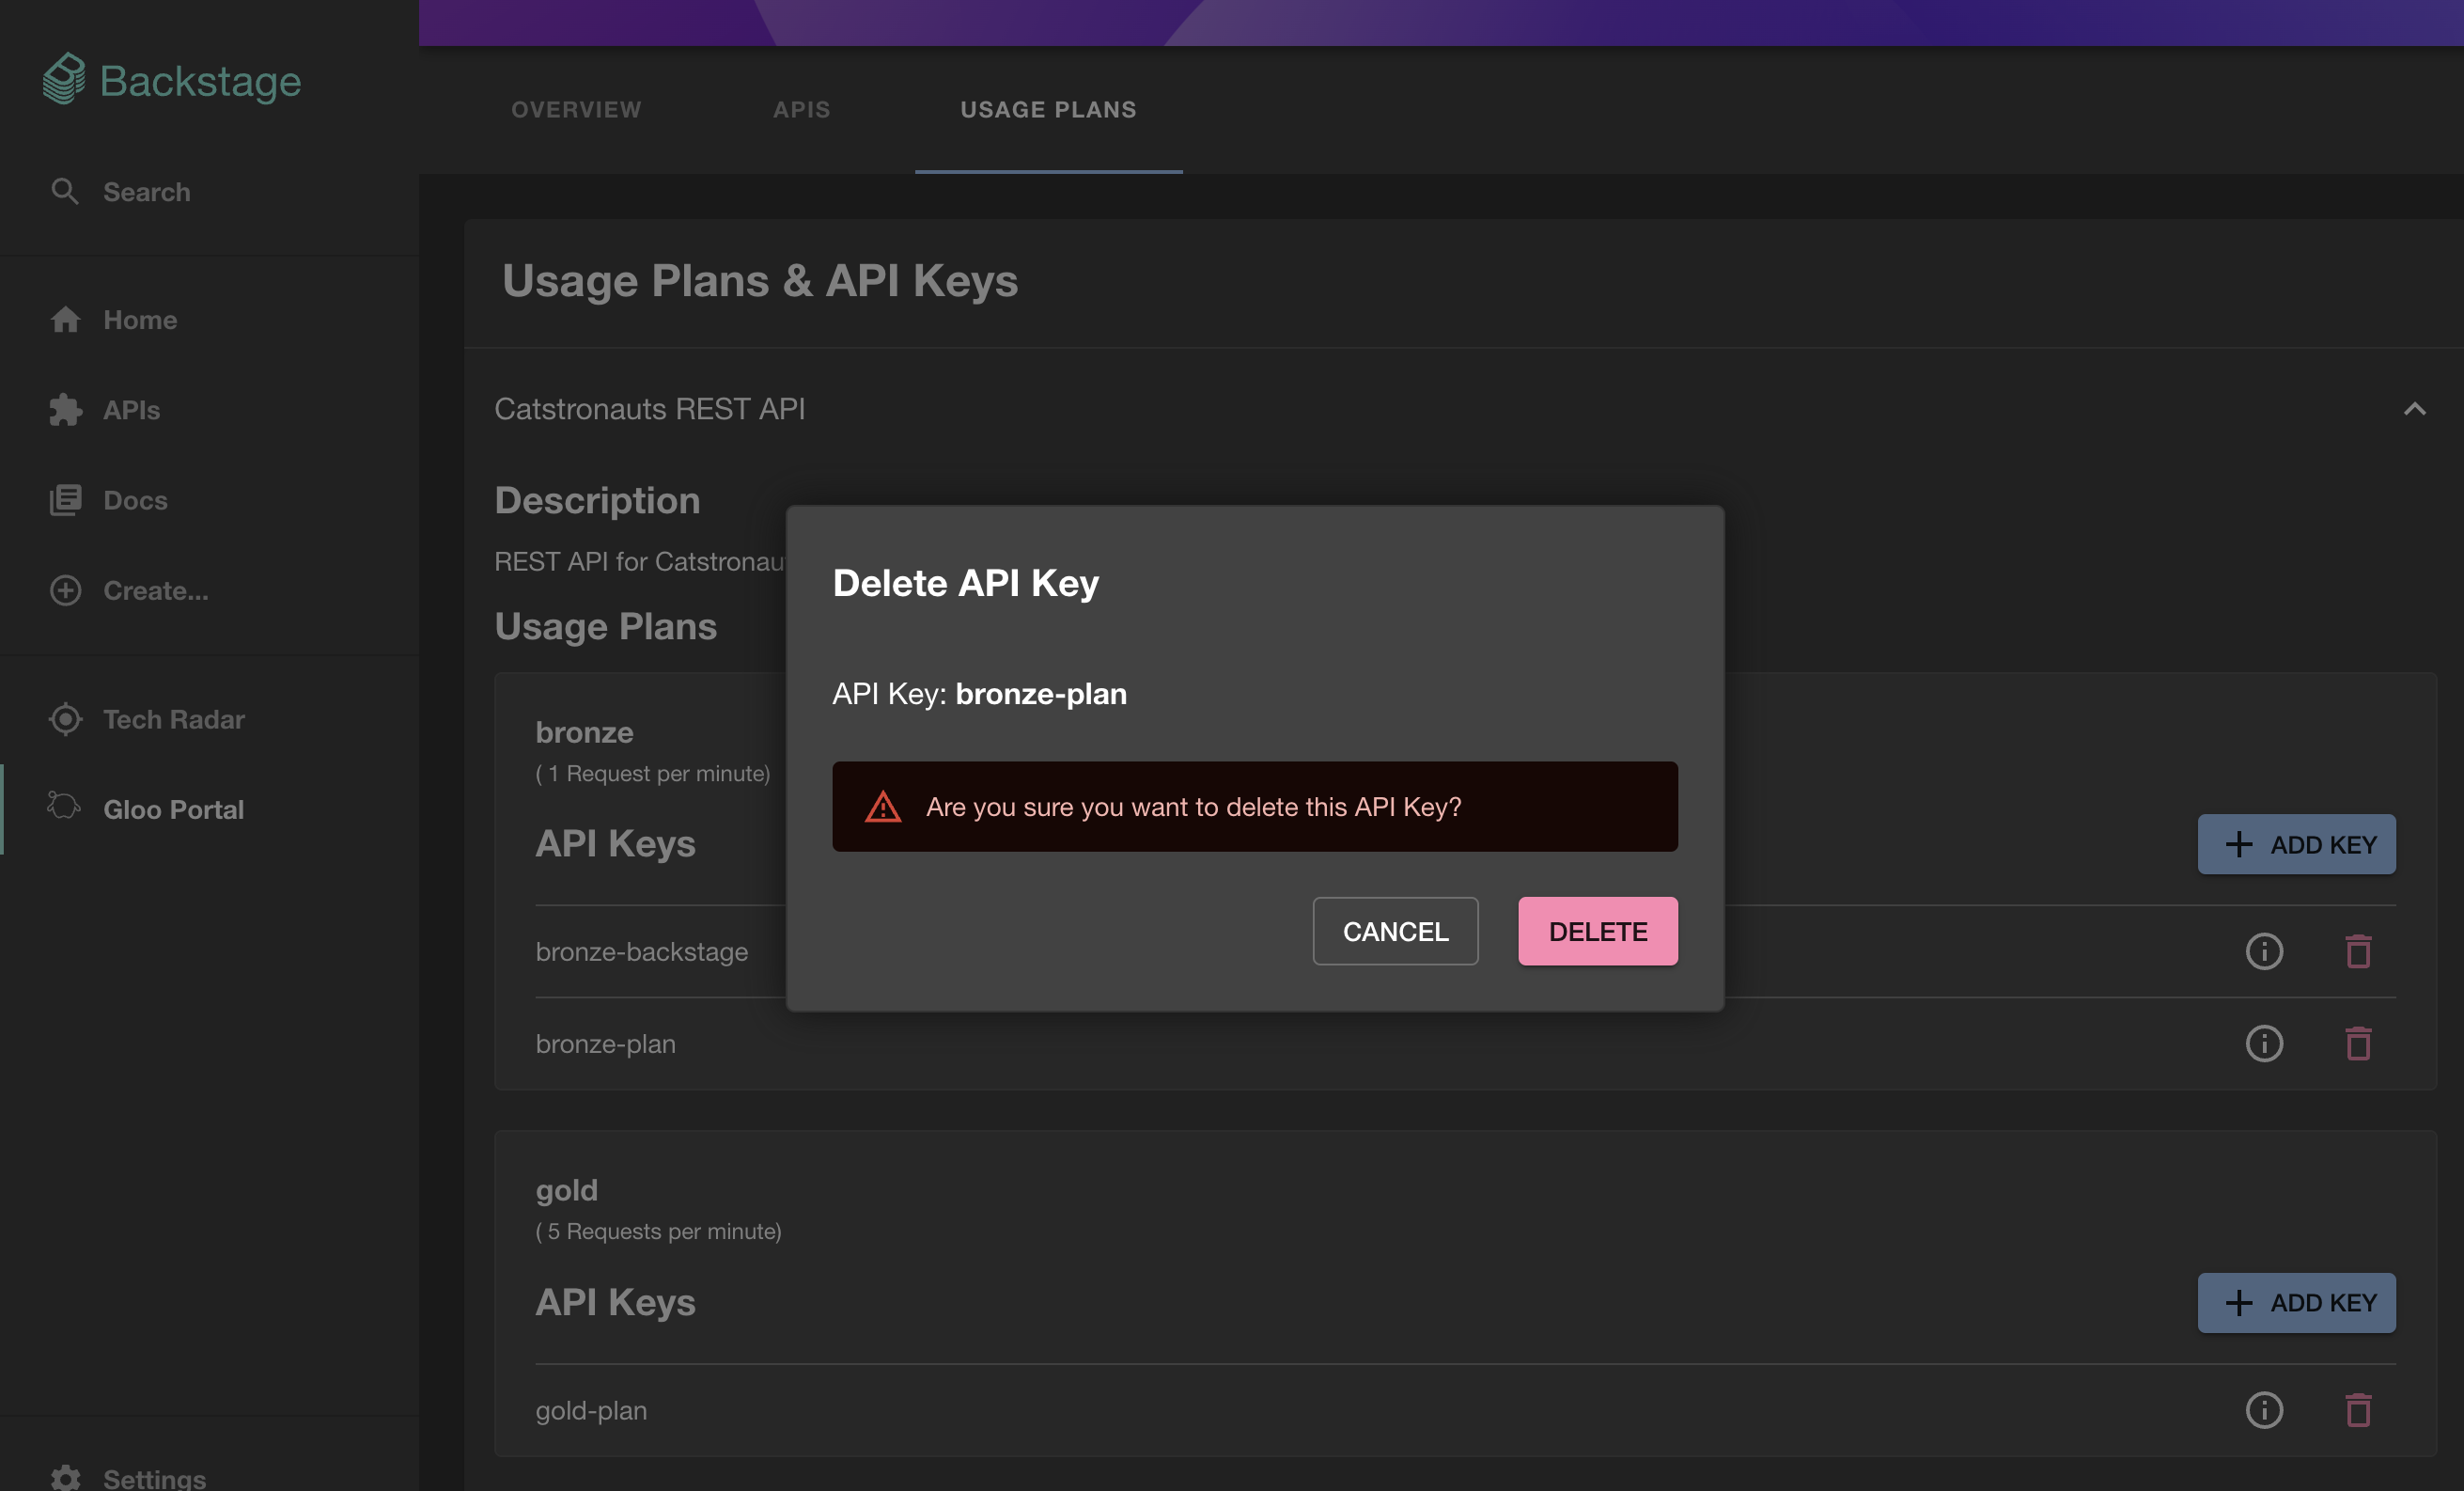Switch to the APIs tab

[x=801, y=109]
